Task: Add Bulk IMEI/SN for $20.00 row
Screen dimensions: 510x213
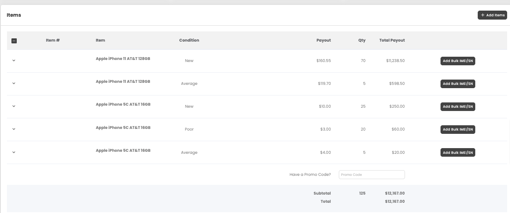Action: tap(458, 153)
